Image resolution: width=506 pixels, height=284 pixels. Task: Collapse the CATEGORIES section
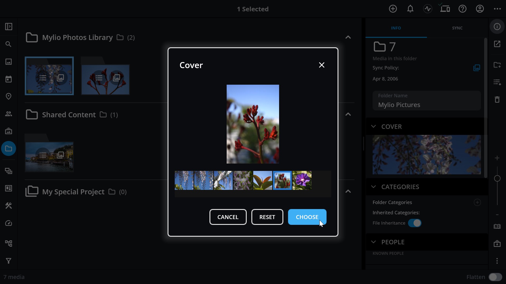373,187
